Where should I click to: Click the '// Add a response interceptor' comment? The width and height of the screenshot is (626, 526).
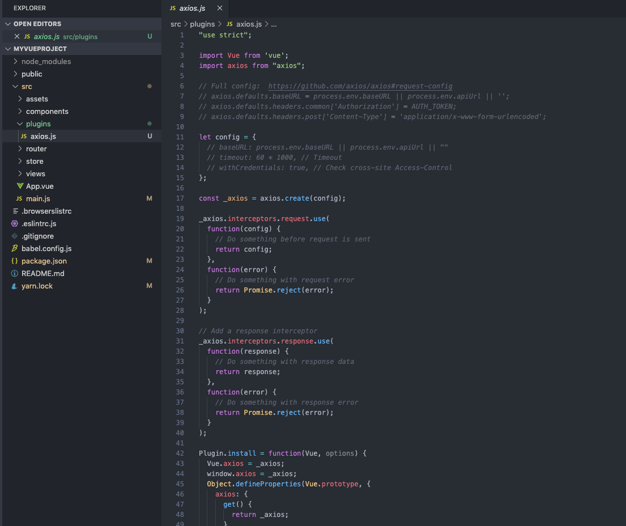[x=258, y=330]
